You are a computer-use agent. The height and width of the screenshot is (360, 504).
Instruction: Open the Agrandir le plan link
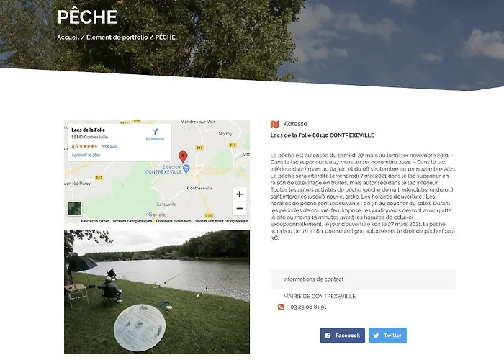click(x=86, y=155)
